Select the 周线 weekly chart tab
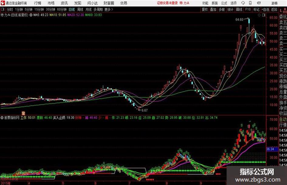 pyautogui.click(x=80, y=9)
